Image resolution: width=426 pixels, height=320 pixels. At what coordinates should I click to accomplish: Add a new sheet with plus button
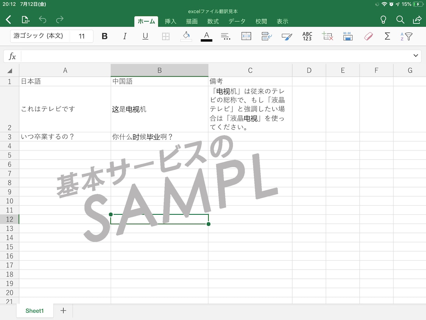pyautogui.click(x=63, y=311)
